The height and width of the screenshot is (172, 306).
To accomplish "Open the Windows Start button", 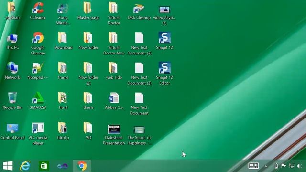I will coord(8,166).
